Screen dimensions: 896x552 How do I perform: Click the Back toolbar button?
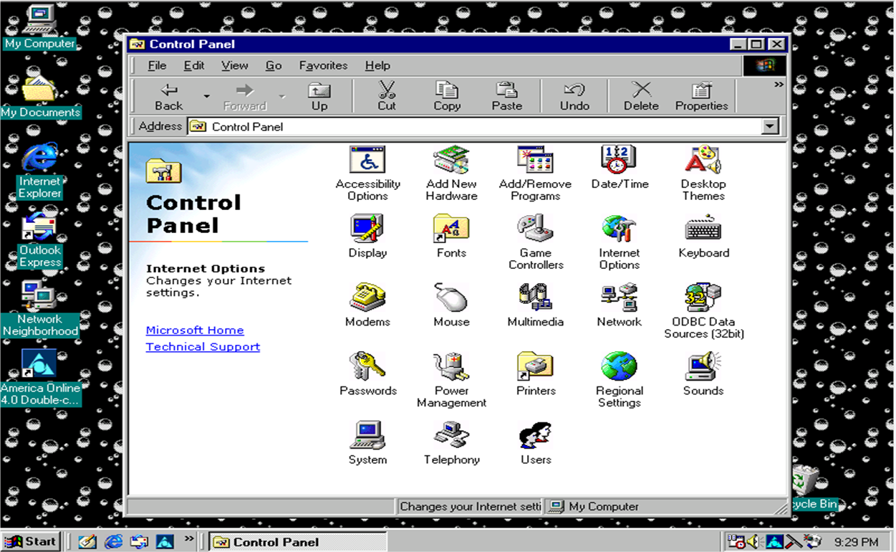pos(169,96)
